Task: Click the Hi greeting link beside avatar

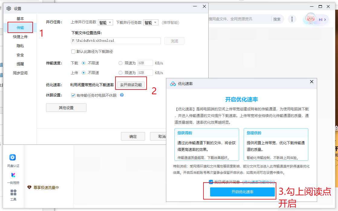Action: [322, 20]
